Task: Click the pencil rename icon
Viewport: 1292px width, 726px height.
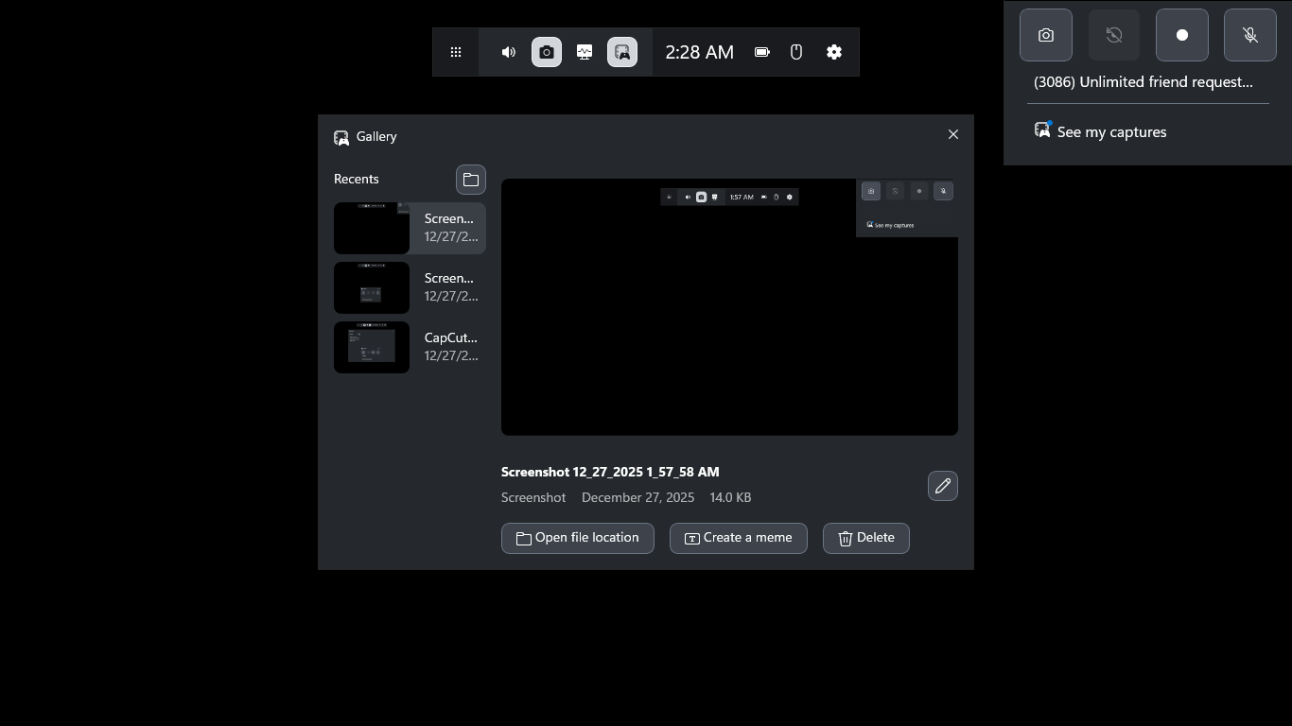Action: (943, 486)
